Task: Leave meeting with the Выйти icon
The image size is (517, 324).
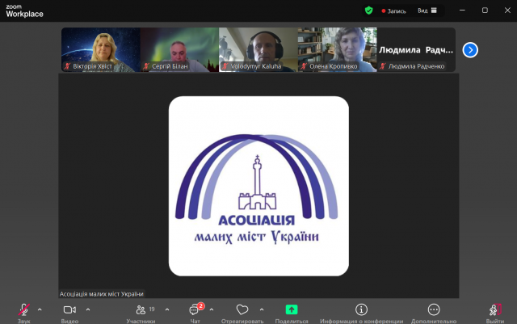Action: coord(495,309)
